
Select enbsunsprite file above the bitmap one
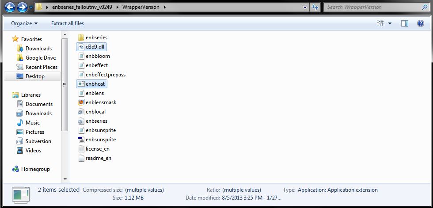click(x=81, y=130)
